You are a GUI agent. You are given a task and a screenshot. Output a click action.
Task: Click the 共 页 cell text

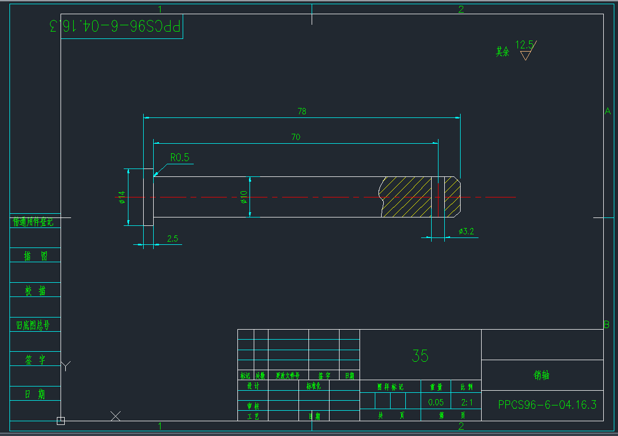(391, 415)
